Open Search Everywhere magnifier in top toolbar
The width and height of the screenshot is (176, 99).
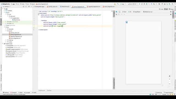[172, 4]
